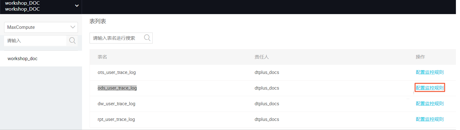Select the dw_user_trace_log table name
The height and width of the screenshot is (130, 460).
(117, 104)
